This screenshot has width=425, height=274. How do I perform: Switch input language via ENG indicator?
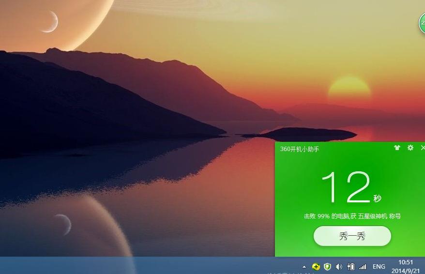click(379, 267)
